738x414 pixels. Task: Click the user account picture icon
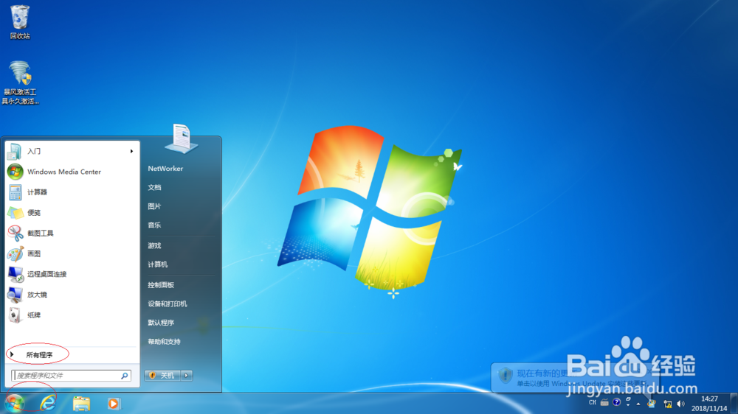coord(182,138)
